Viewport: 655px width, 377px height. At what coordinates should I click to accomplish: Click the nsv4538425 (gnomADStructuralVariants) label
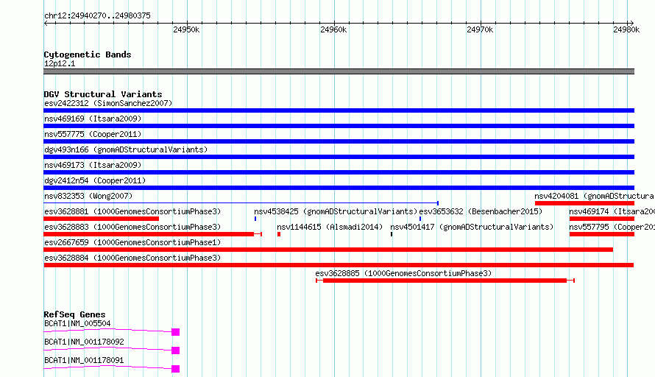point(336,211)
